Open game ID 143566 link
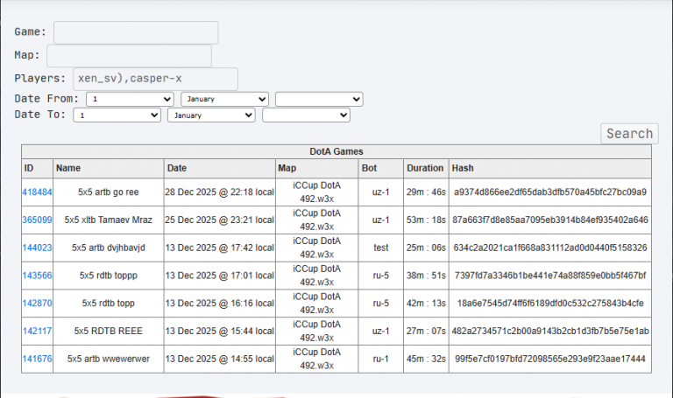 [37, 276]
